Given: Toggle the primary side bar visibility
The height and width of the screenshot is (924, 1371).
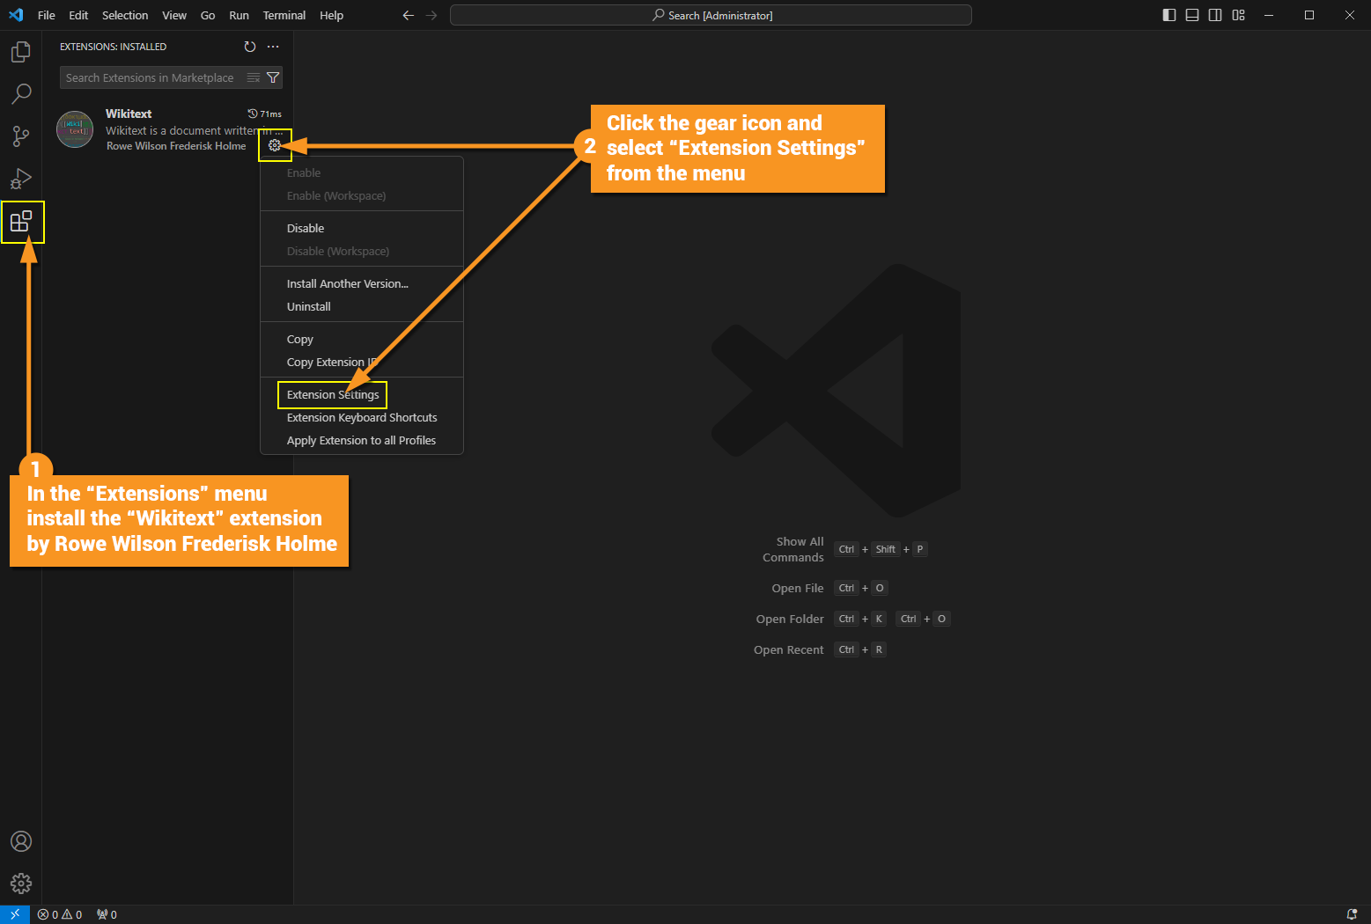Looking at the screenshot, I should pyautogui.click(x=1169, y=15).
